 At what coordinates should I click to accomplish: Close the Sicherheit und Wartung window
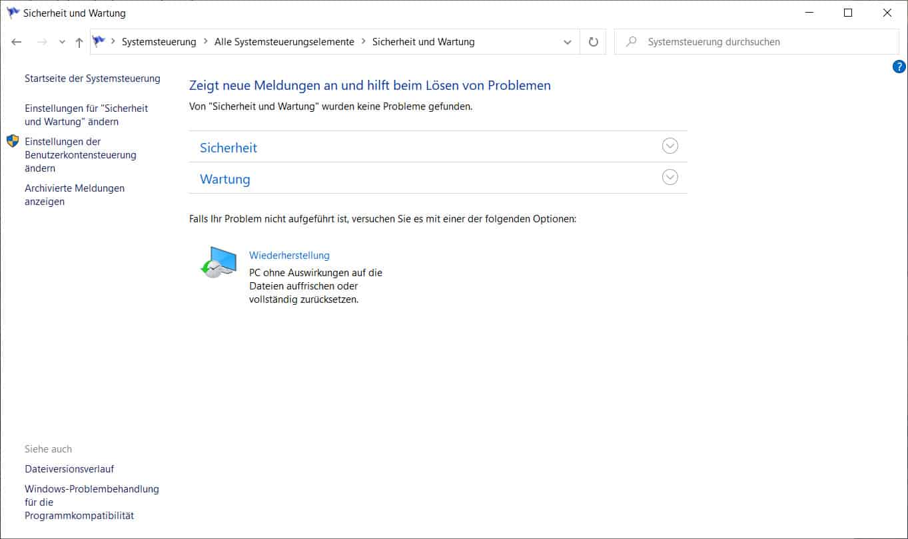pos(887,13)
